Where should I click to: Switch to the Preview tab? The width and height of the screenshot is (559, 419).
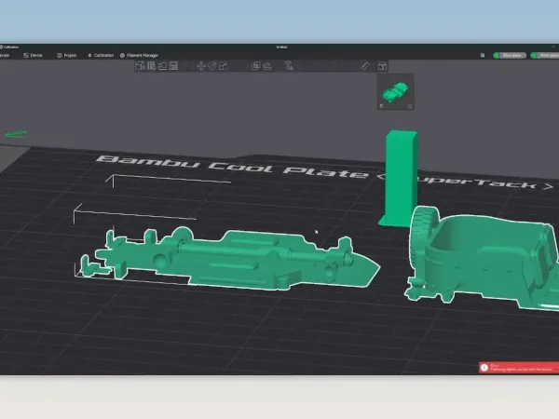(5, 55)
